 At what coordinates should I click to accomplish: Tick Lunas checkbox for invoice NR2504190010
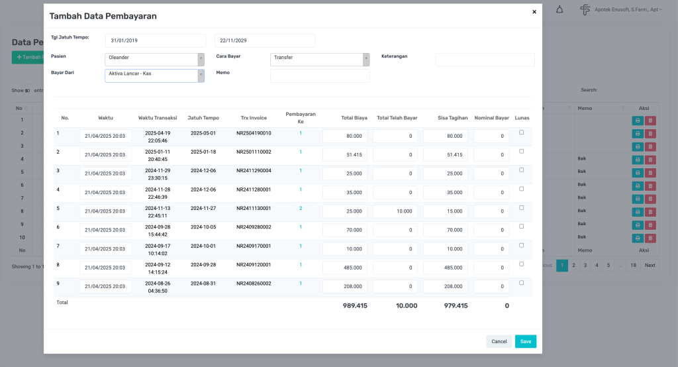tap(522, 132)
